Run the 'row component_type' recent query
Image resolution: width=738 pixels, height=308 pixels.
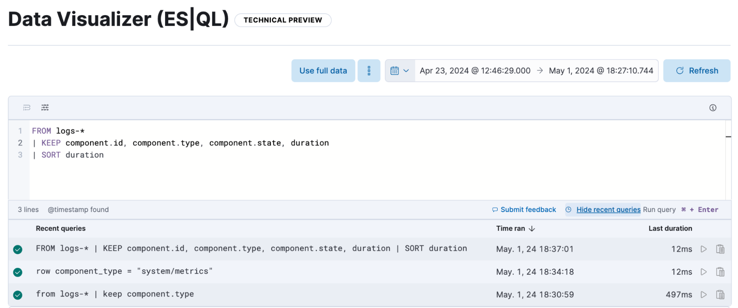pos(703,272)
